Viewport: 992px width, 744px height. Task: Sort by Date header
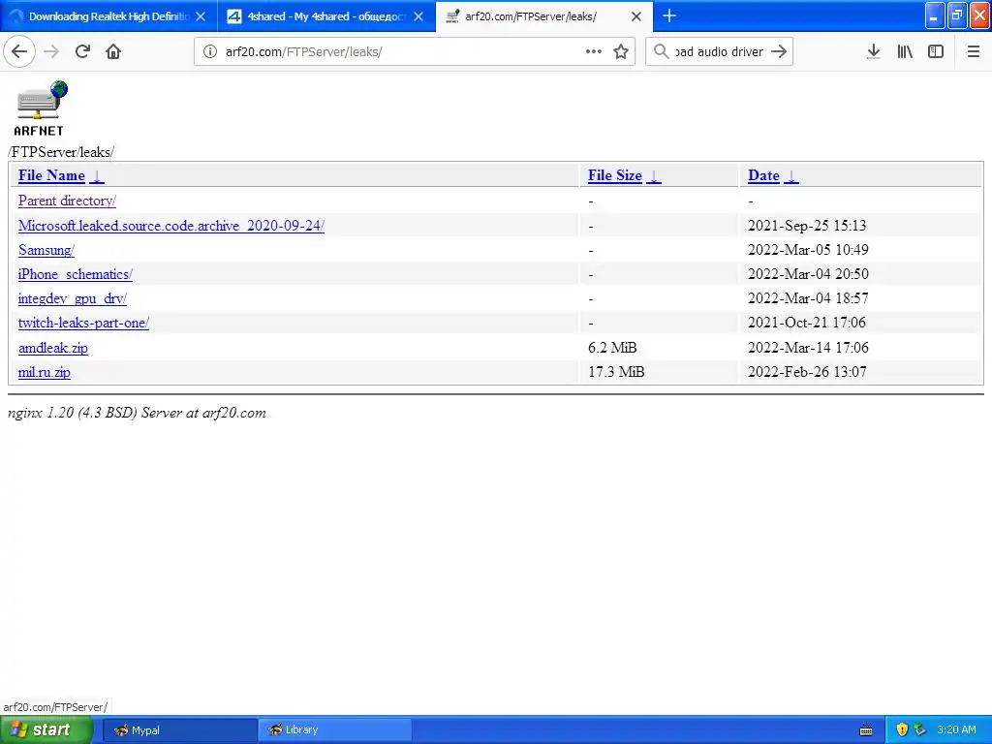(x=763, y=175)
